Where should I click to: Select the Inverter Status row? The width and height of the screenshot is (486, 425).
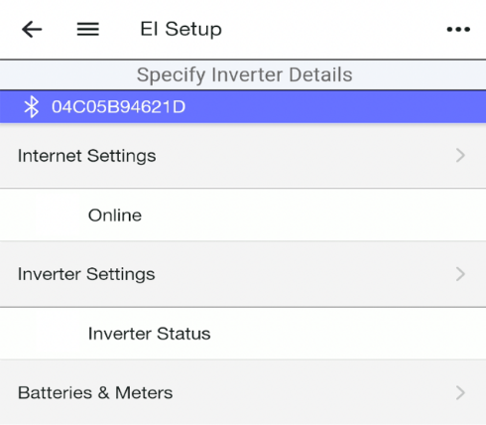[x=243, y=334]
